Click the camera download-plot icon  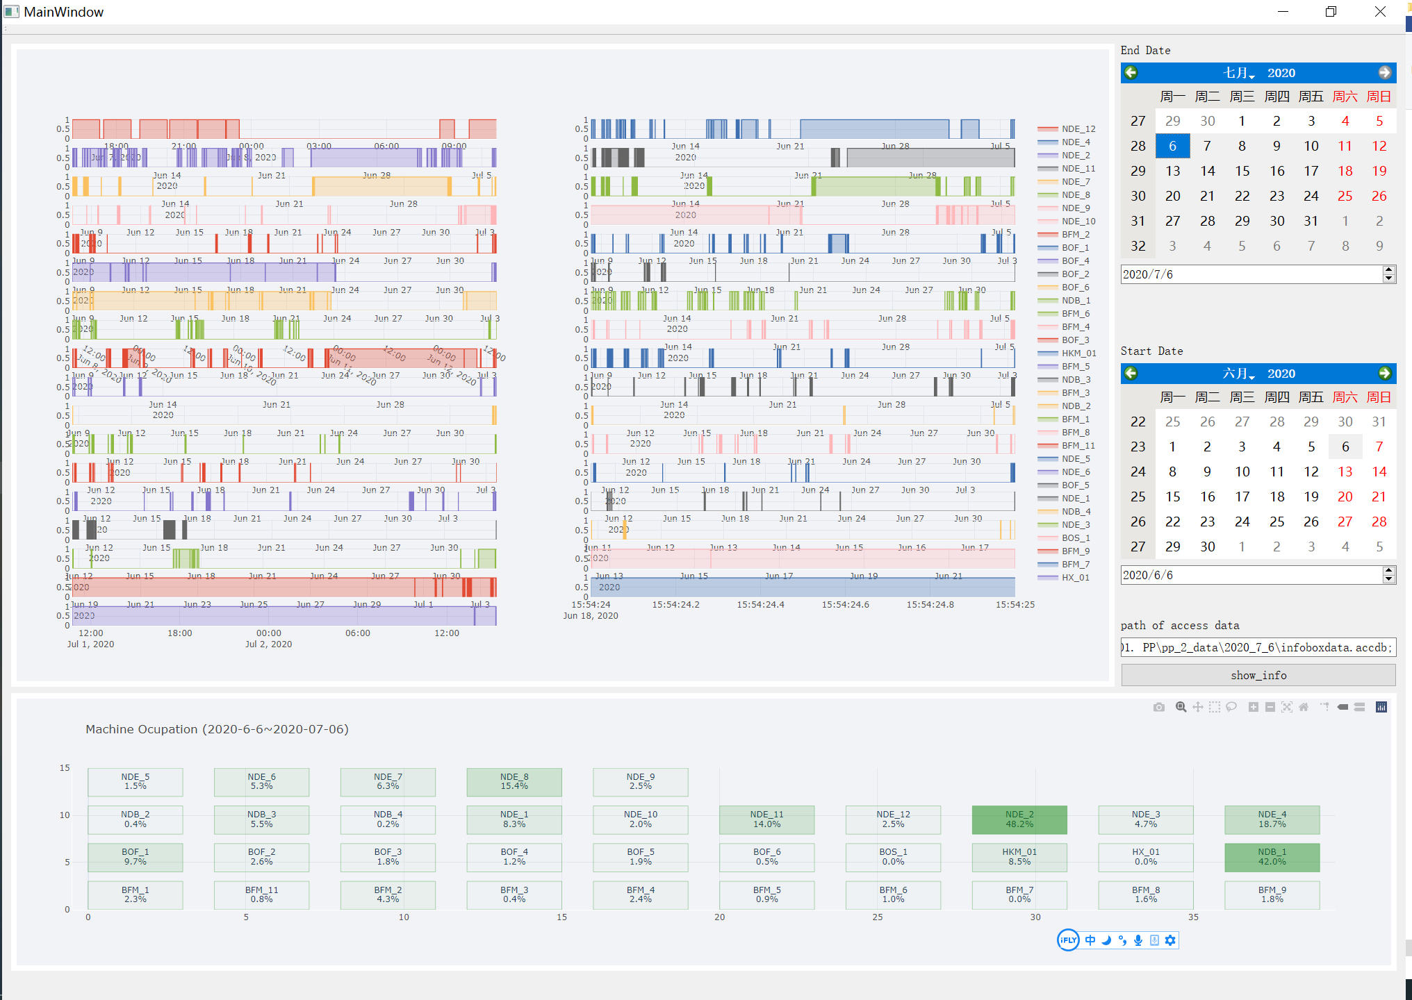[1158, 707]
